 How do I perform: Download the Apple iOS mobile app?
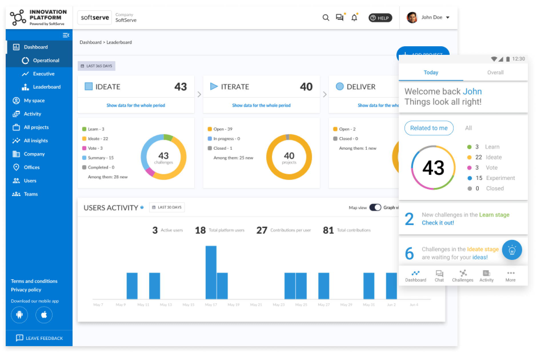point(44,315)
